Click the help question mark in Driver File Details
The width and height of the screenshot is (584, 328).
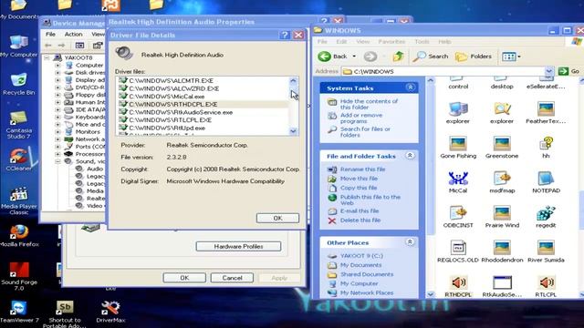[285, 35]
